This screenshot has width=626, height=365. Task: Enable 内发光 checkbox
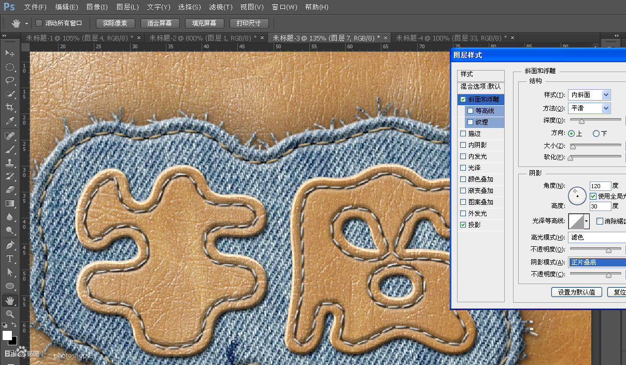tap(463, 156)
